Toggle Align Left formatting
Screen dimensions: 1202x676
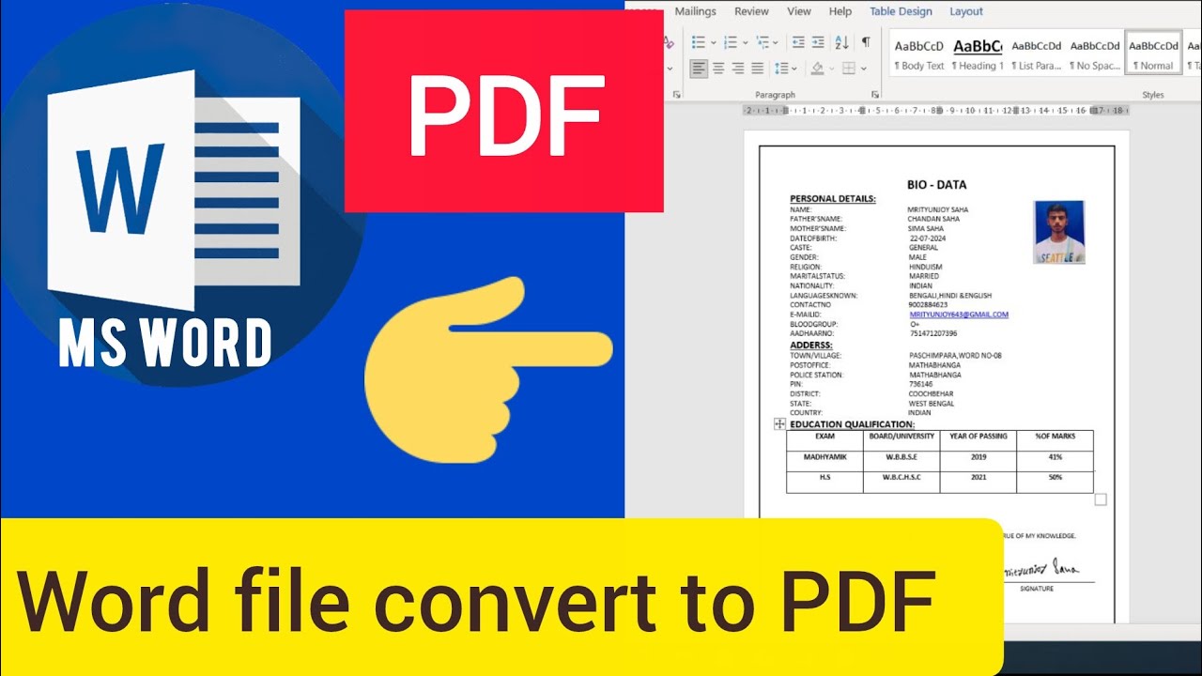pos(699,68)
